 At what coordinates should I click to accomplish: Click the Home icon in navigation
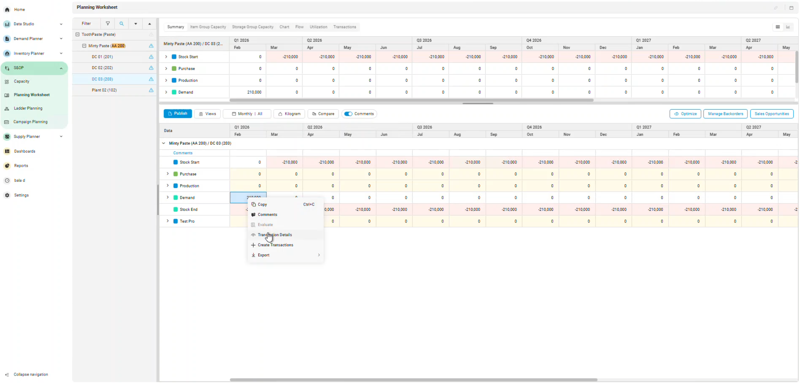click(7, 10)
